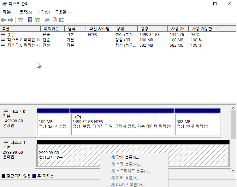This screenshot has width=237, height=187.
Task: Sort by the 사용 가능한... percent column header
Action: pyautogui.click(x=203, y=29)
